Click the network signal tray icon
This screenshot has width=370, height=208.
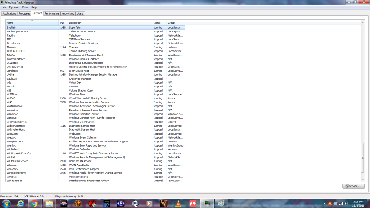341,203
